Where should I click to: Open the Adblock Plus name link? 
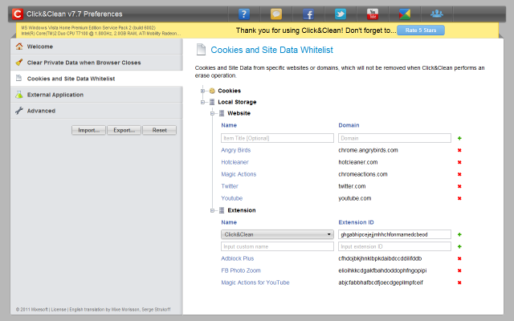(238, 258)
